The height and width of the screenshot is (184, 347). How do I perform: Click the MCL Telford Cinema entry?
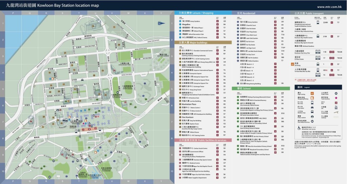coord(194,38)
